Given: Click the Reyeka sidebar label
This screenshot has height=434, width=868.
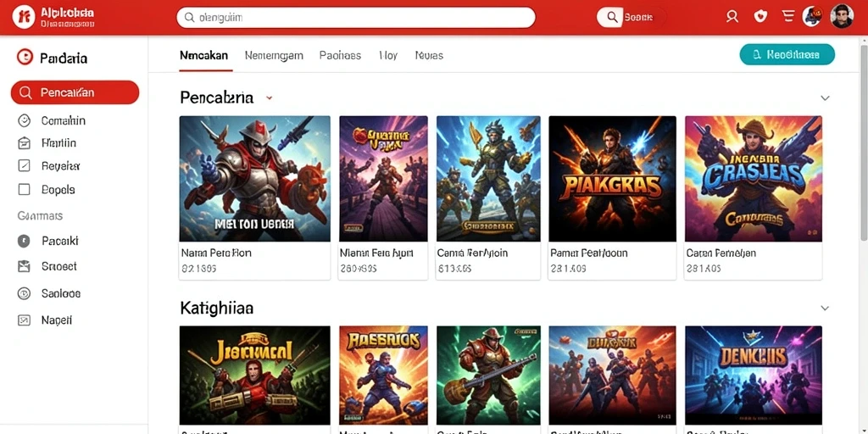Looking at the screenshot, I should click(x=61, y=165).
